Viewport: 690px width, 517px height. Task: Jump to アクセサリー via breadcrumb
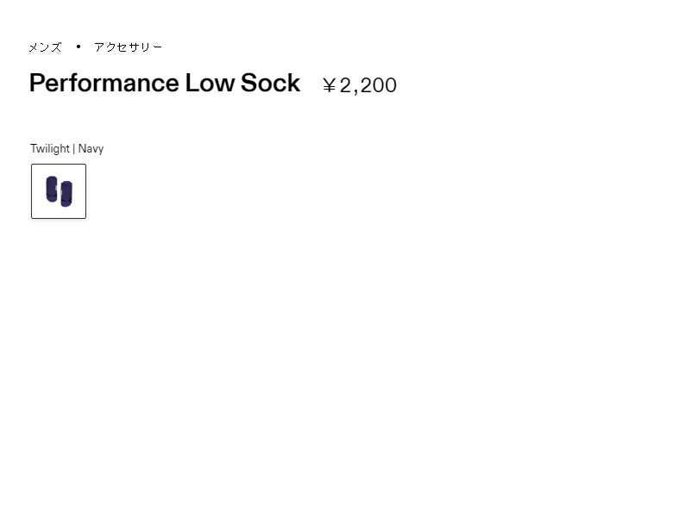click(x=128, y=47)
